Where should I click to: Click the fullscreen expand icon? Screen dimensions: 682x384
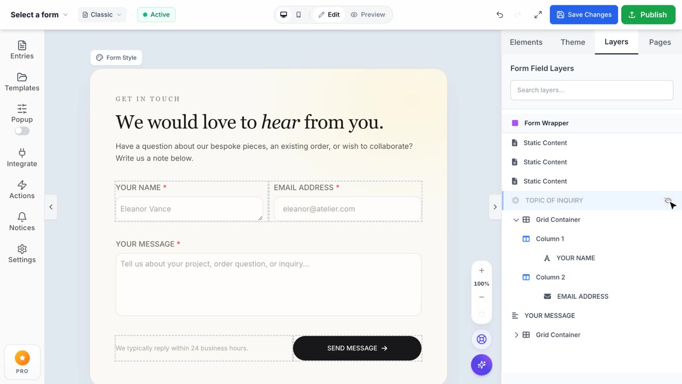coord(538,15)
